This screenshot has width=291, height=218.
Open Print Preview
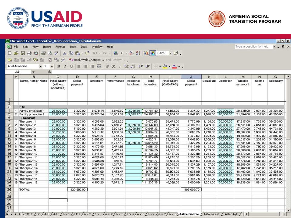[50, 53]
